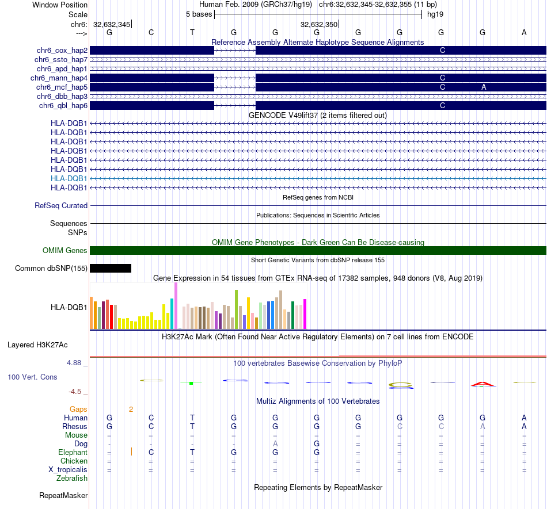Select the Layered H3K27Ac label

click(37, 345)
